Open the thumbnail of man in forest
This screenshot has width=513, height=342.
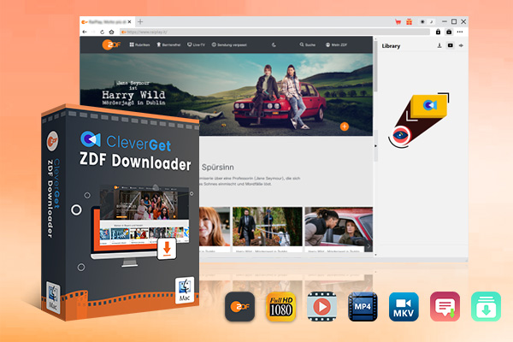[x=268, y=226]
